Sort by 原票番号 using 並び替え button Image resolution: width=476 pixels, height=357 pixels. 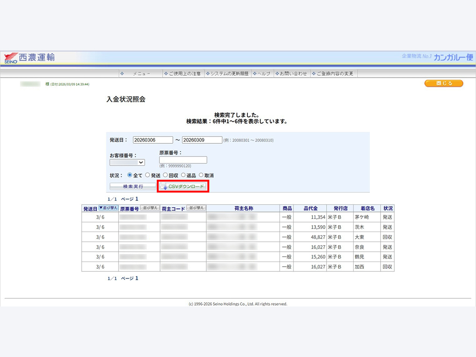pyautogui.click(x=150, y=208)
